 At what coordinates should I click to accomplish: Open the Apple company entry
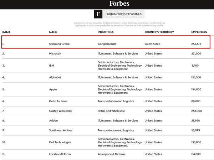coord(53,89)
